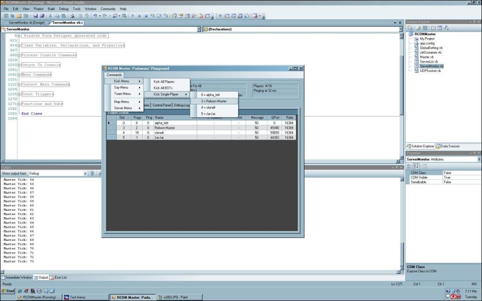482x301 pixels.
Task: Click the Save icon in the toolbar
Action: click(36, 16)
